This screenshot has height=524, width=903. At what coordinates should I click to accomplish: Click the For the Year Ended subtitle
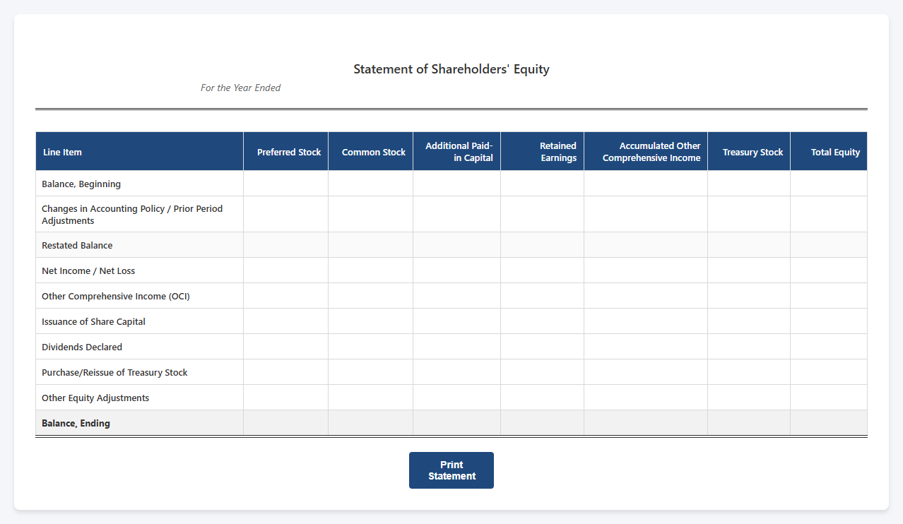(x=240, y=88)
